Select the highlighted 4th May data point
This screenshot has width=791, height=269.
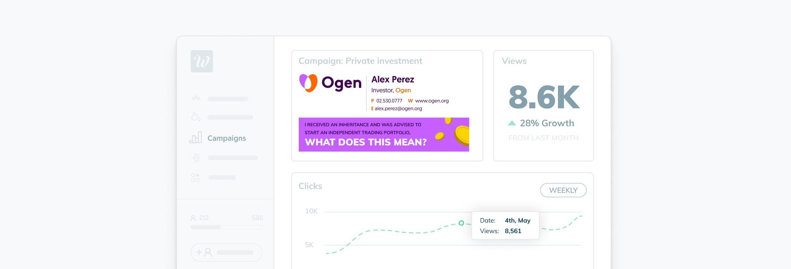pyautogui.click(x=461, y=223)
